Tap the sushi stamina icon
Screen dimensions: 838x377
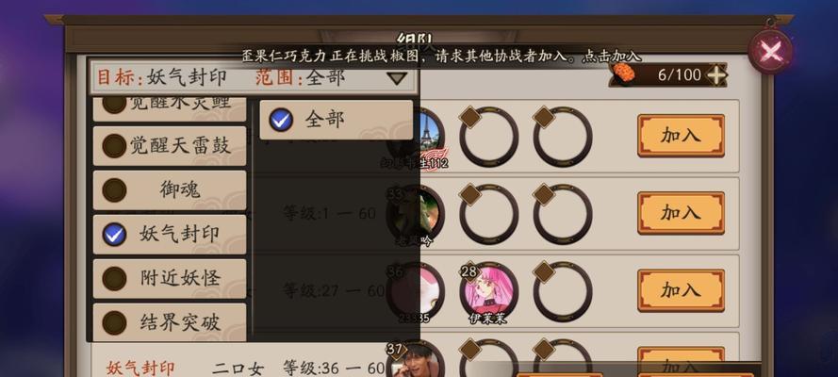point(623,74)
